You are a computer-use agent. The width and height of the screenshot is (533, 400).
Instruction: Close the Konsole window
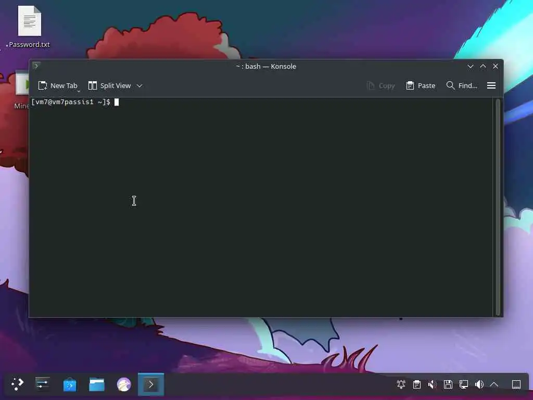[496, 66]
